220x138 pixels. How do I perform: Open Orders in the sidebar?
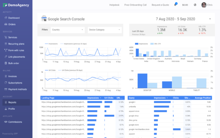12,24
